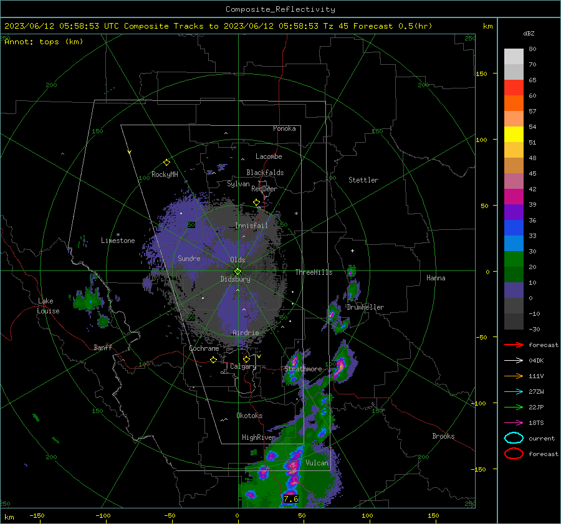561x524 pixels.
Task: Click the yellow diamond marker below Cochrane
Action: pos(213,360)
